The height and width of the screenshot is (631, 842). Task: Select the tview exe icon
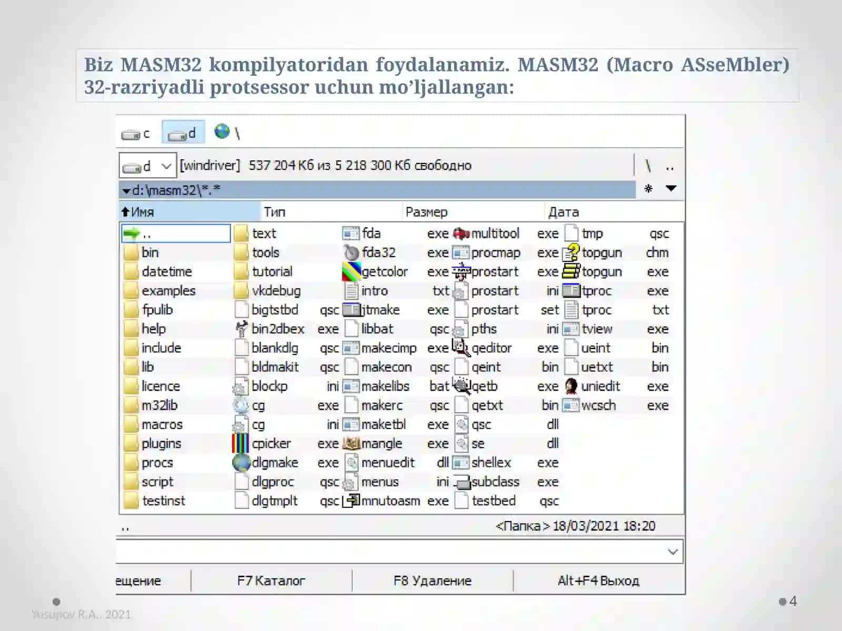click(x=571, y=329)
